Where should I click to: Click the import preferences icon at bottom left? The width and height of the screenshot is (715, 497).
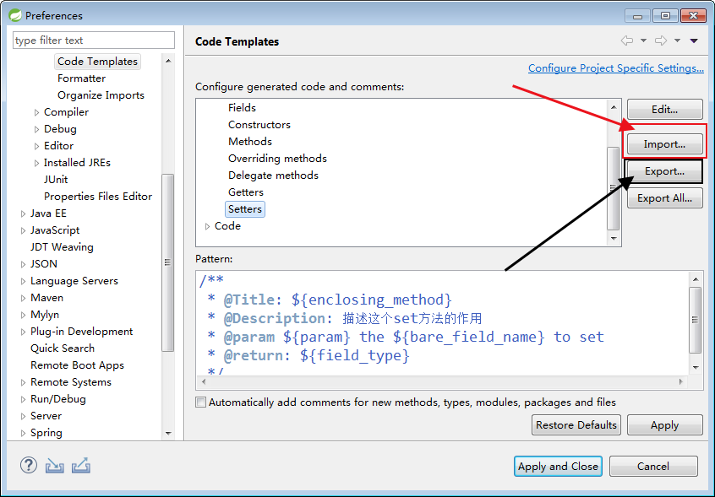54,466
